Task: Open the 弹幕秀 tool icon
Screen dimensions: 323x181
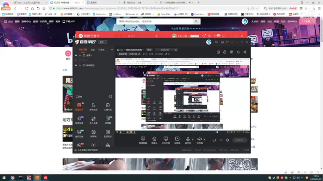Action: coord(93,134)
